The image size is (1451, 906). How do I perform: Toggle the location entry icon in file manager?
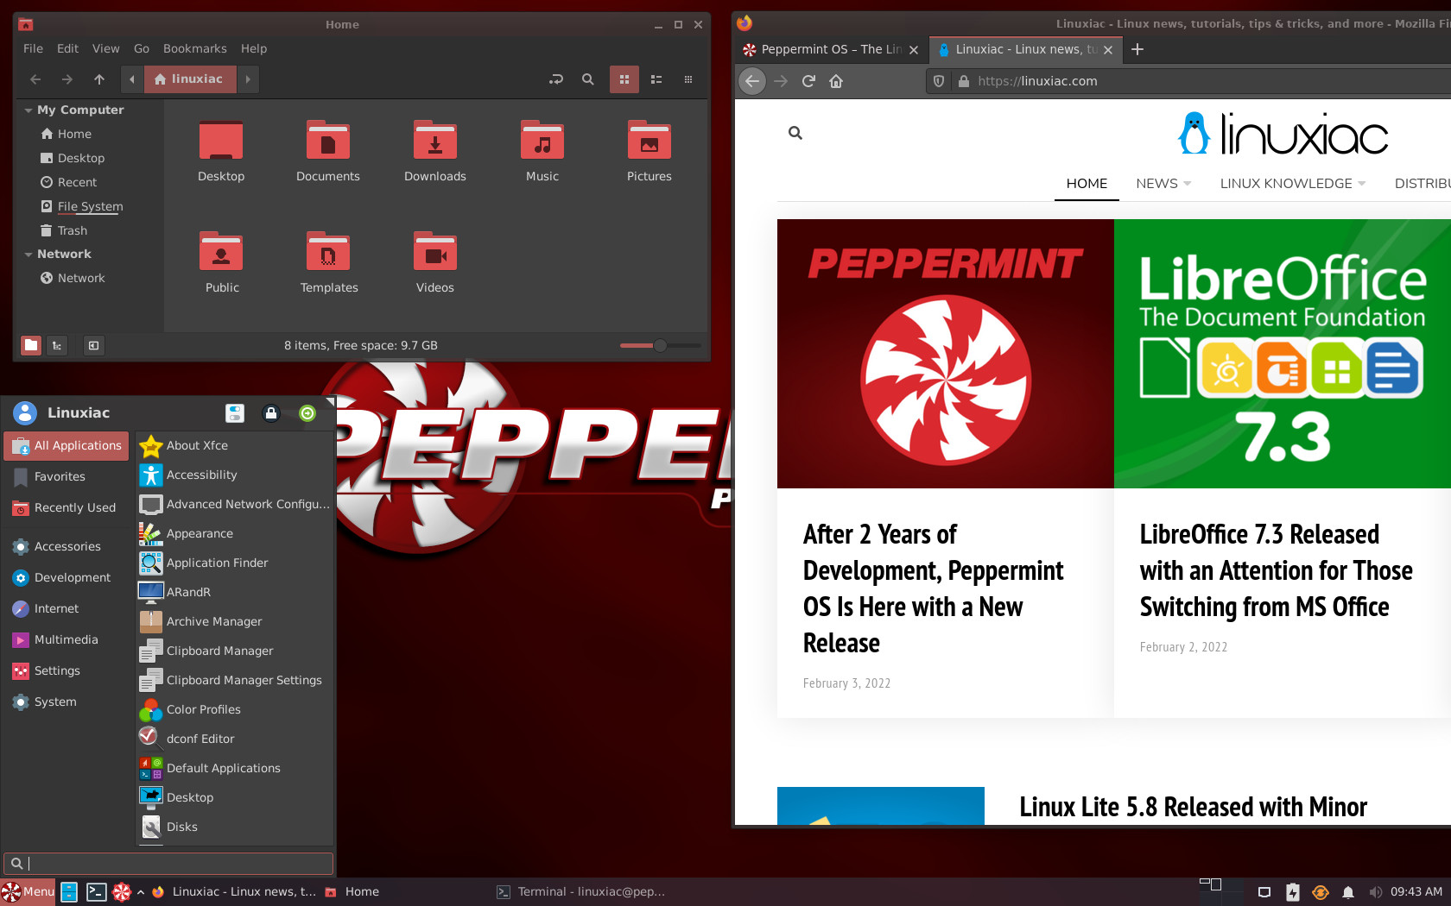tap(556, 79)
